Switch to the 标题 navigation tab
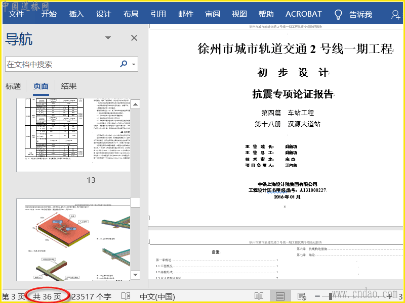405x303 pixels. 13,86
